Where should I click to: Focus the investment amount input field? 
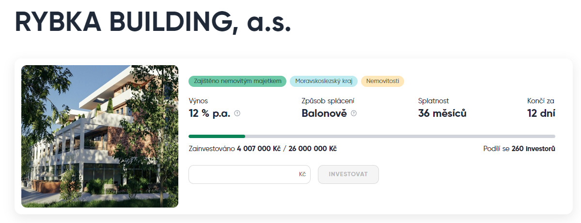(243, 174)
